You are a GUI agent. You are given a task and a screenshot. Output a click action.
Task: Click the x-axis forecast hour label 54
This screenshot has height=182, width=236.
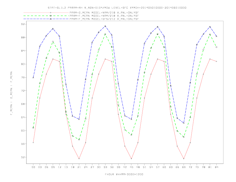(x=151, y=167)
